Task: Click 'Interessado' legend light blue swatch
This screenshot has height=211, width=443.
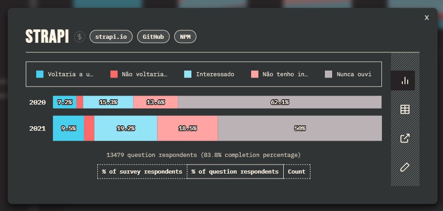Action: 188,74
